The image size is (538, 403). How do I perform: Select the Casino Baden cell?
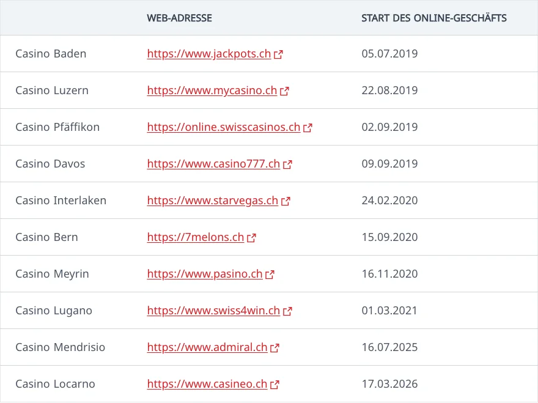(51, 54)
